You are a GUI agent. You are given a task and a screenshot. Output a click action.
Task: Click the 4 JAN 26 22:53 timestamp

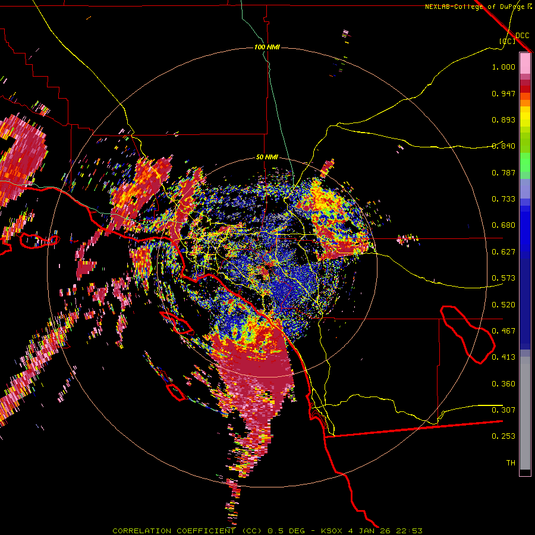(385, 531)
